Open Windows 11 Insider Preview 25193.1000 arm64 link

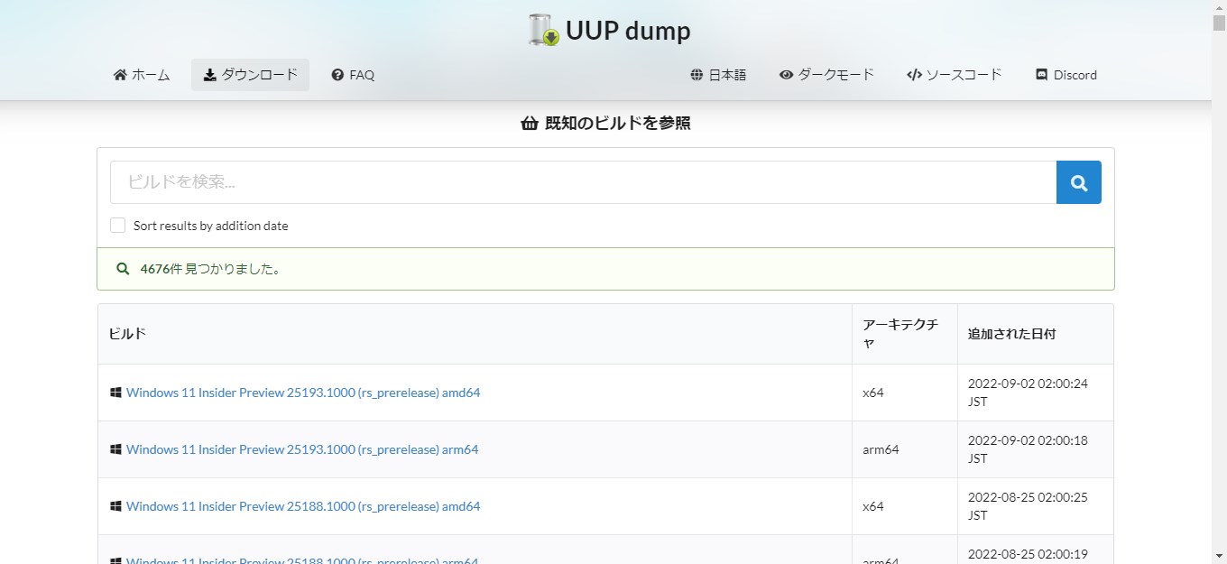click(302, 449)
